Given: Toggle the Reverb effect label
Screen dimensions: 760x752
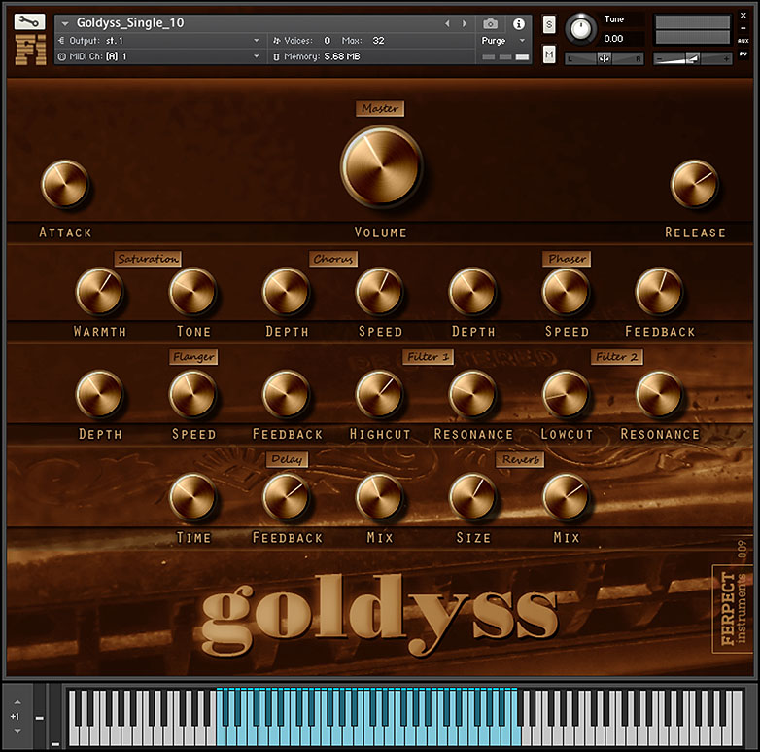Looking at the screenshot, I should (x=520, y=459).
